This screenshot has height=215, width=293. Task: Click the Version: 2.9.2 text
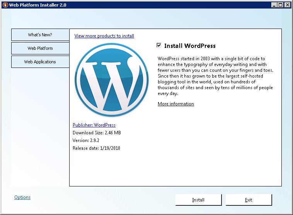point(86,141)
